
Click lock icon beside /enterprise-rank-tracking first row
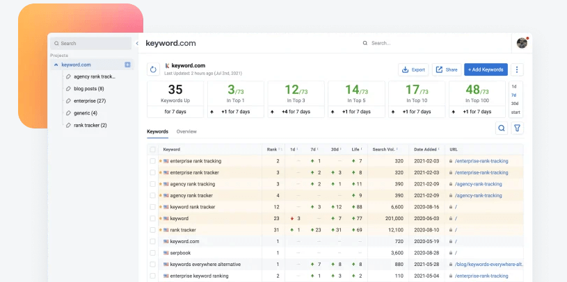point(451,161)
